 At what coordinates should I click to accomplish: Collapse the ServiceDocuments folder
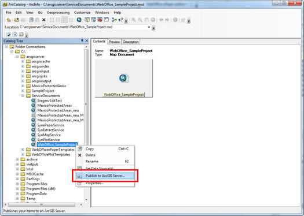(23, 95)
